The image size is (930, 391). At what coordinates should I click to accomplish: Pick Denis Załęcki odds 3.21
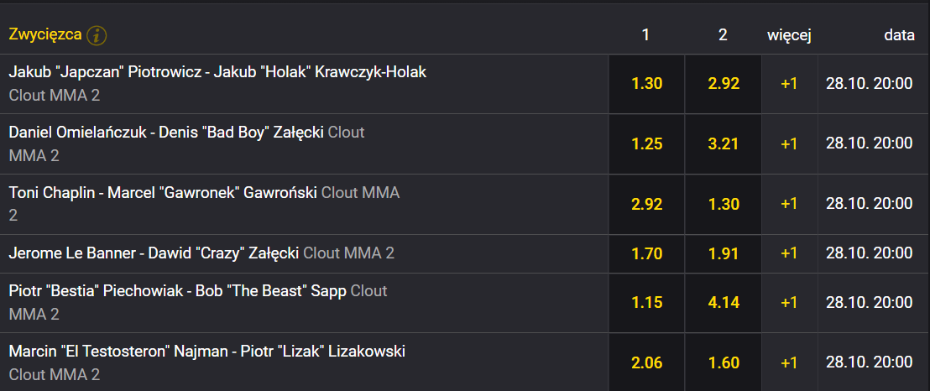pyautogui.click(x=723, y=143)
